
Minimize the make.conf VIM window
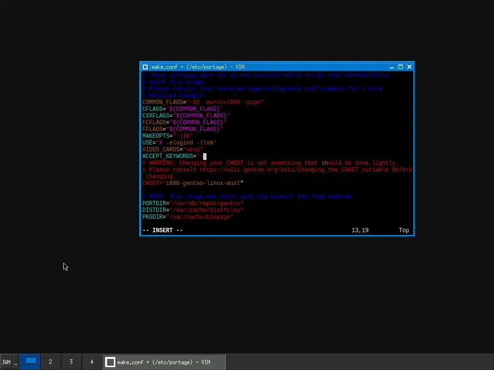pos(392,67)
